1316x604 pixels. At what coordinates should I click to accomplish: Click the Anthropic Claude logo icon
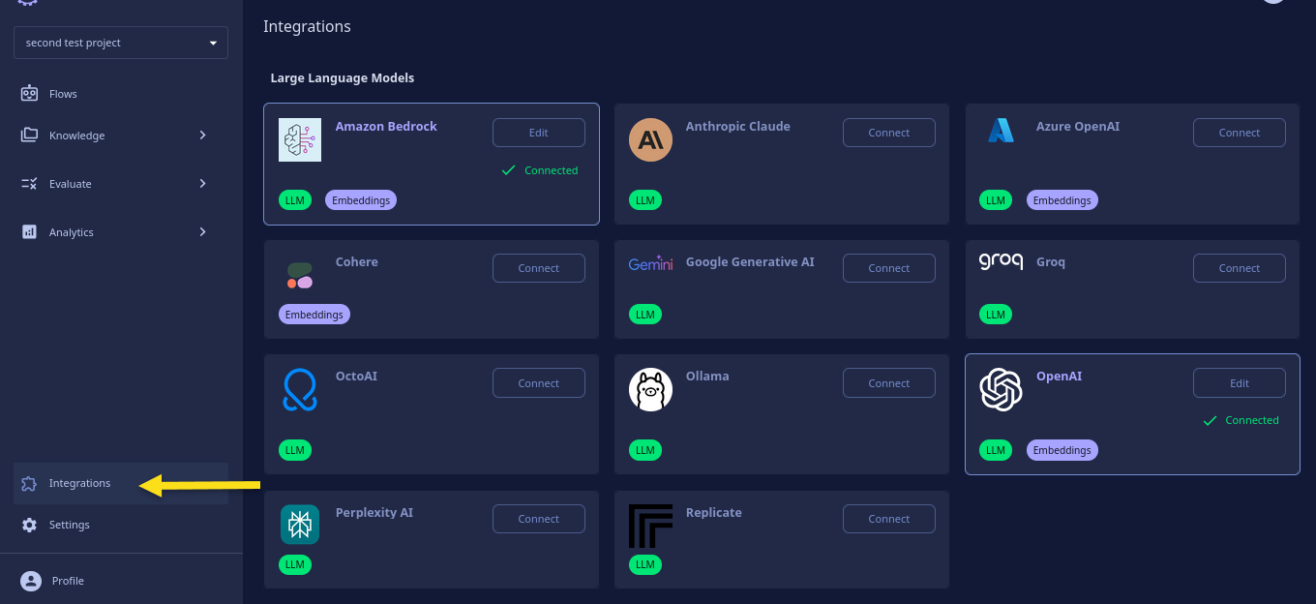click(650, 139)
